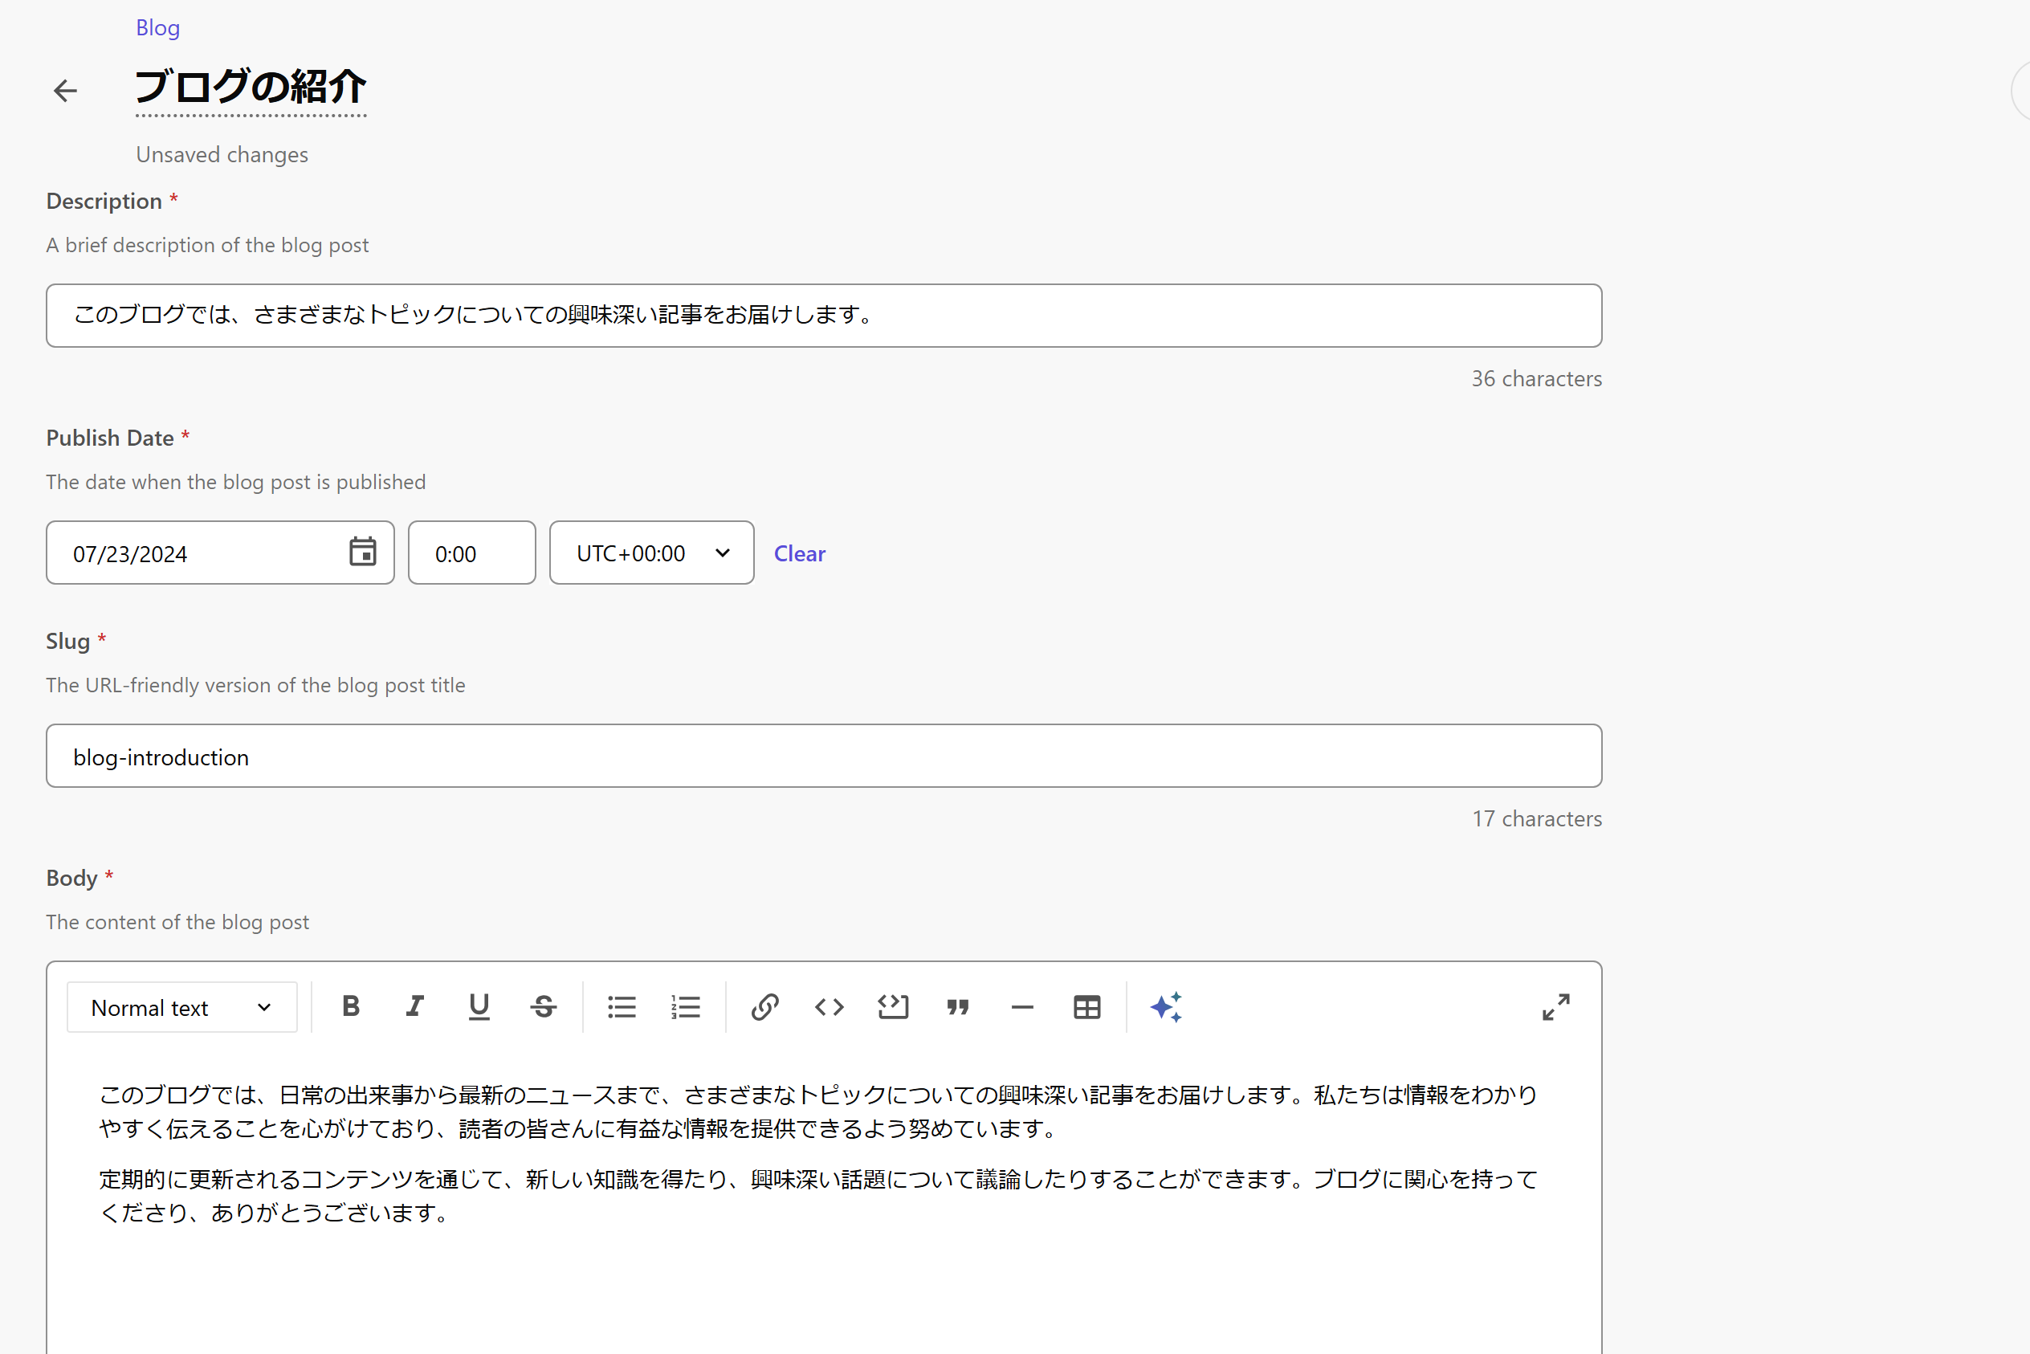Edit the title ブログの紹介
The image size is (2030, 1354).
[x=251, y=88]
